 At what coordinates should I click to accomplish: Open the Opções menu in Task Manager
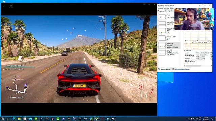click(x=166, y=8)
